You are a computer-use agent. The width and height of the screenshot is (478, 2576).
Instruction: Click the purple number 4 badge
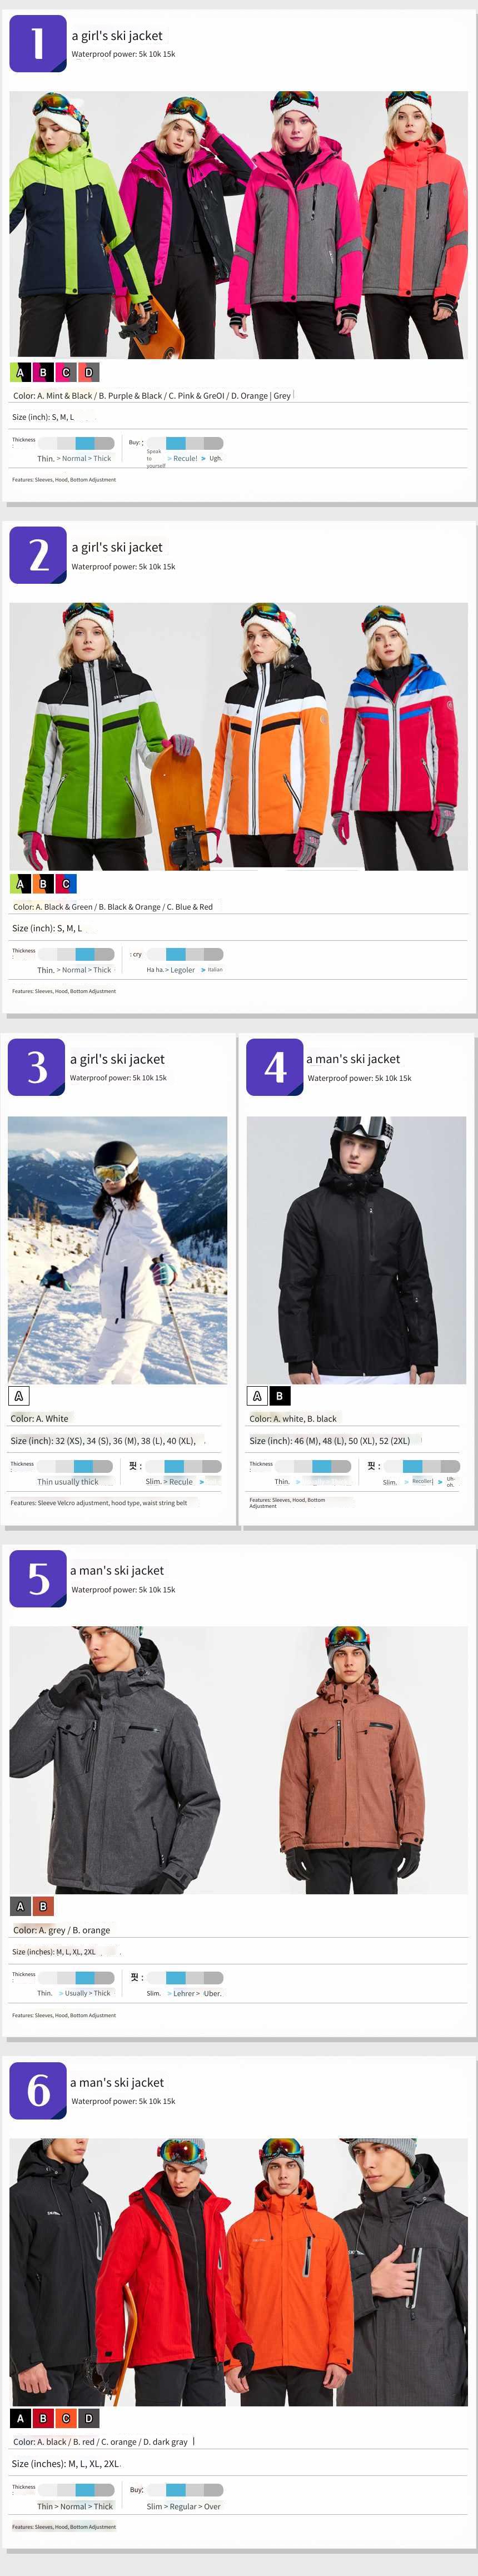pyautogui.click(x=275, y=1067)
